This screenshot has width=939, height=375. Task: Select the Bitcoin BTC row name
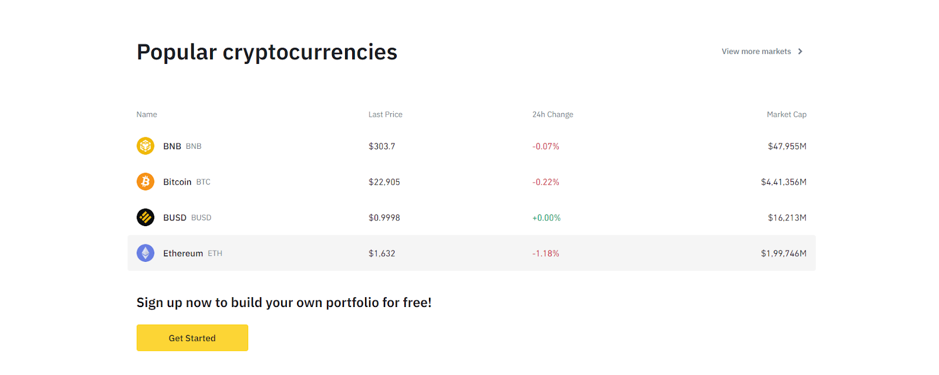(187, 182)
